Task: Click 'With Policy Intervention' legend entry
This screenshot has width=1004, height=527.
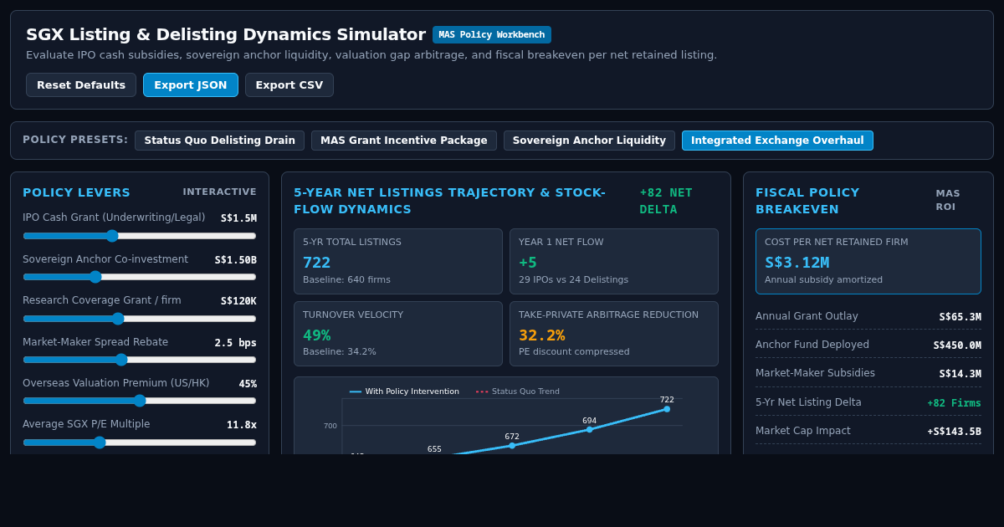Action: pyautogui.click(x=404, y=391)
